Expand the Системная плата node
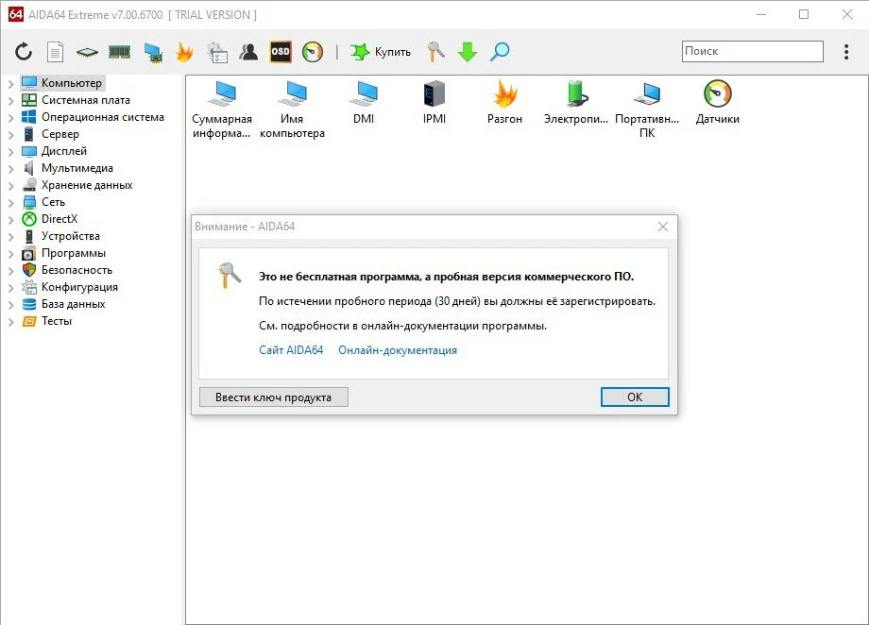Screen dimensions: 869x625 coord(10,101)
